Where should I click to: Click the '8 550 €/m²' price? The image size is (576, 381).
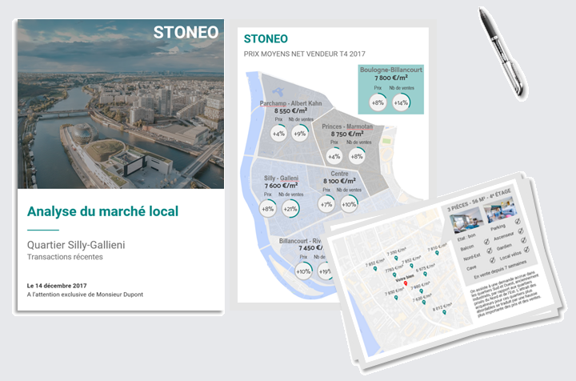pos(290,110)
